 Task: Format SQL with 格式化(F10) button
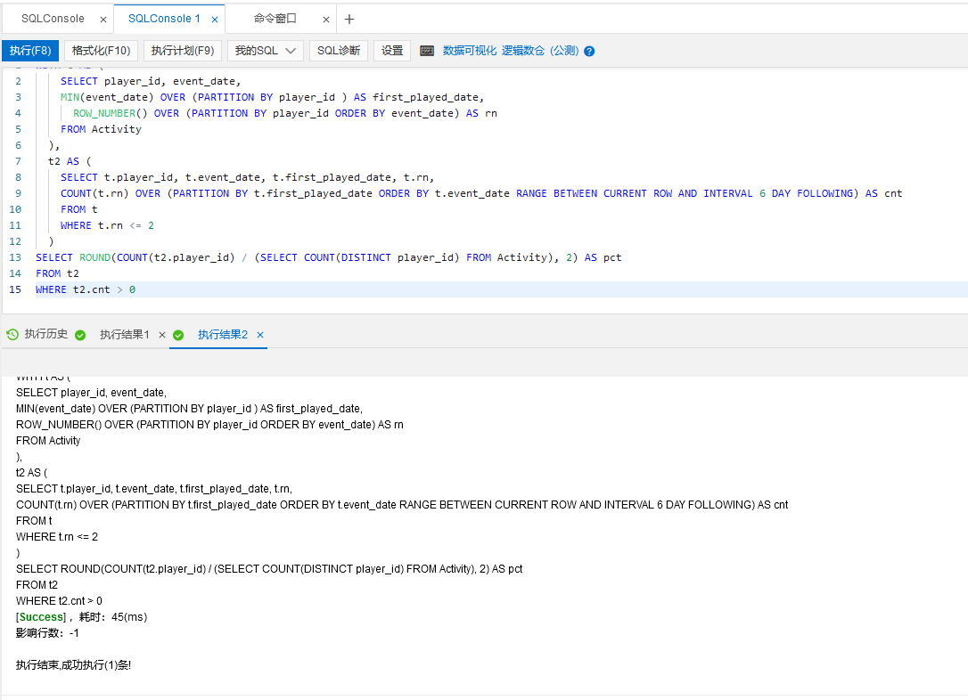pos(102,51)
